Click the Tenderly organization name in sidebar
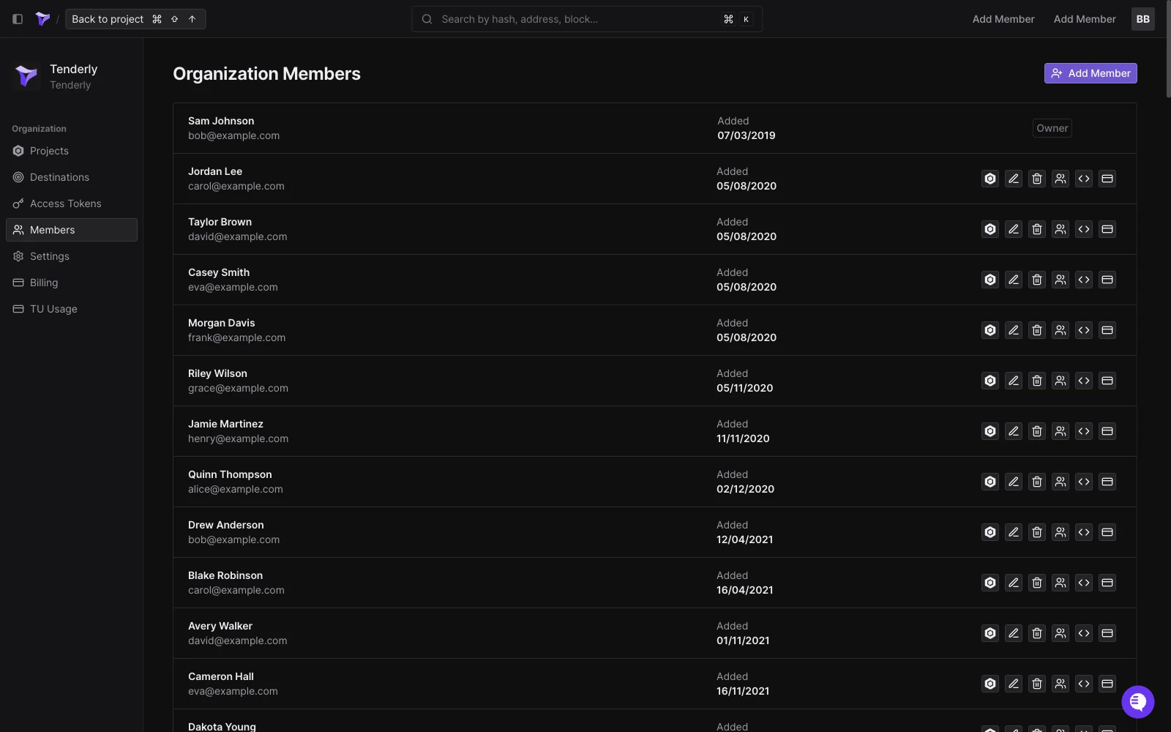This screenshot has width=1171, height=732. tap(73, 69)
